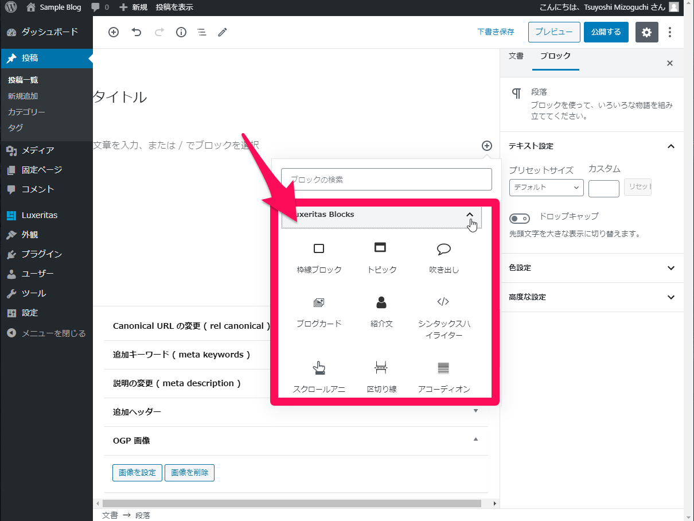Viewport: 694px width, 521px height.
Task: Collapse the Luxeritas Blocks section
Action: pyautogui.click(x=470, y=215)
